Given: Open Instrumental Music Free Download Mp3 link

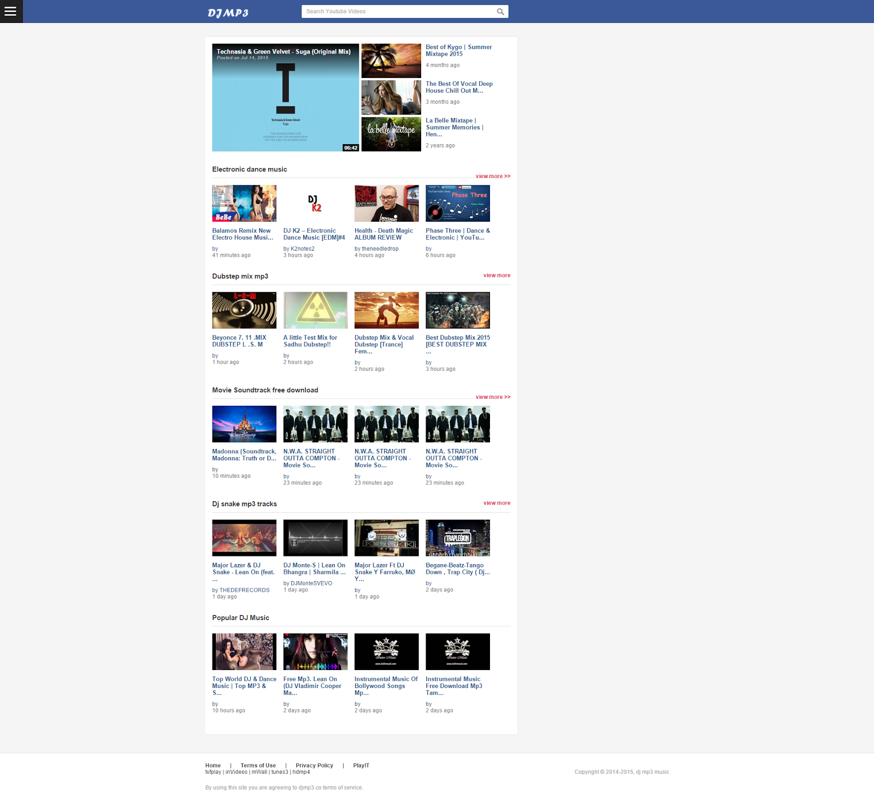Looking at the screenshot, I should click(x=454, y=686).
